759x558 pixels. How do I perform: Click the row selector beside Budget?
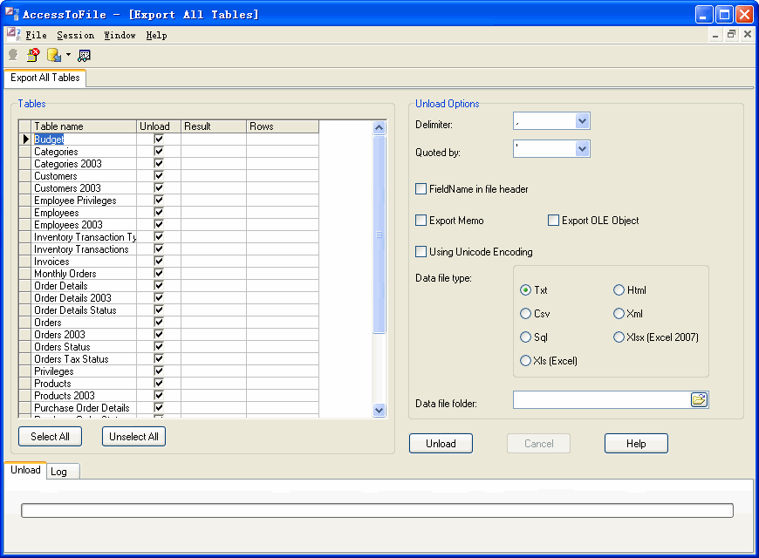pyautogui.click(x=25, y=139)
